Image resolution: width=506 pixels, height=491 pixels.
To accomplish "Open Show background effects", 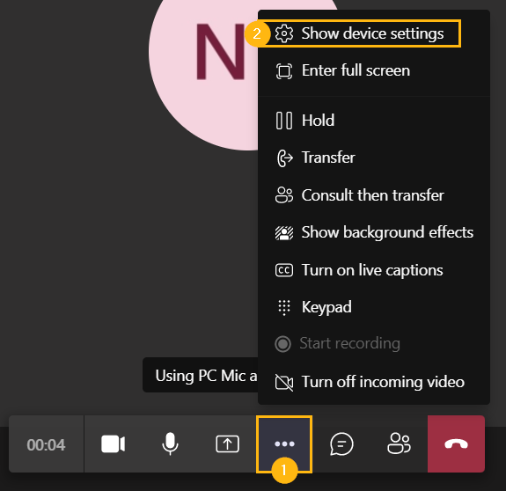I will point(374,232).
